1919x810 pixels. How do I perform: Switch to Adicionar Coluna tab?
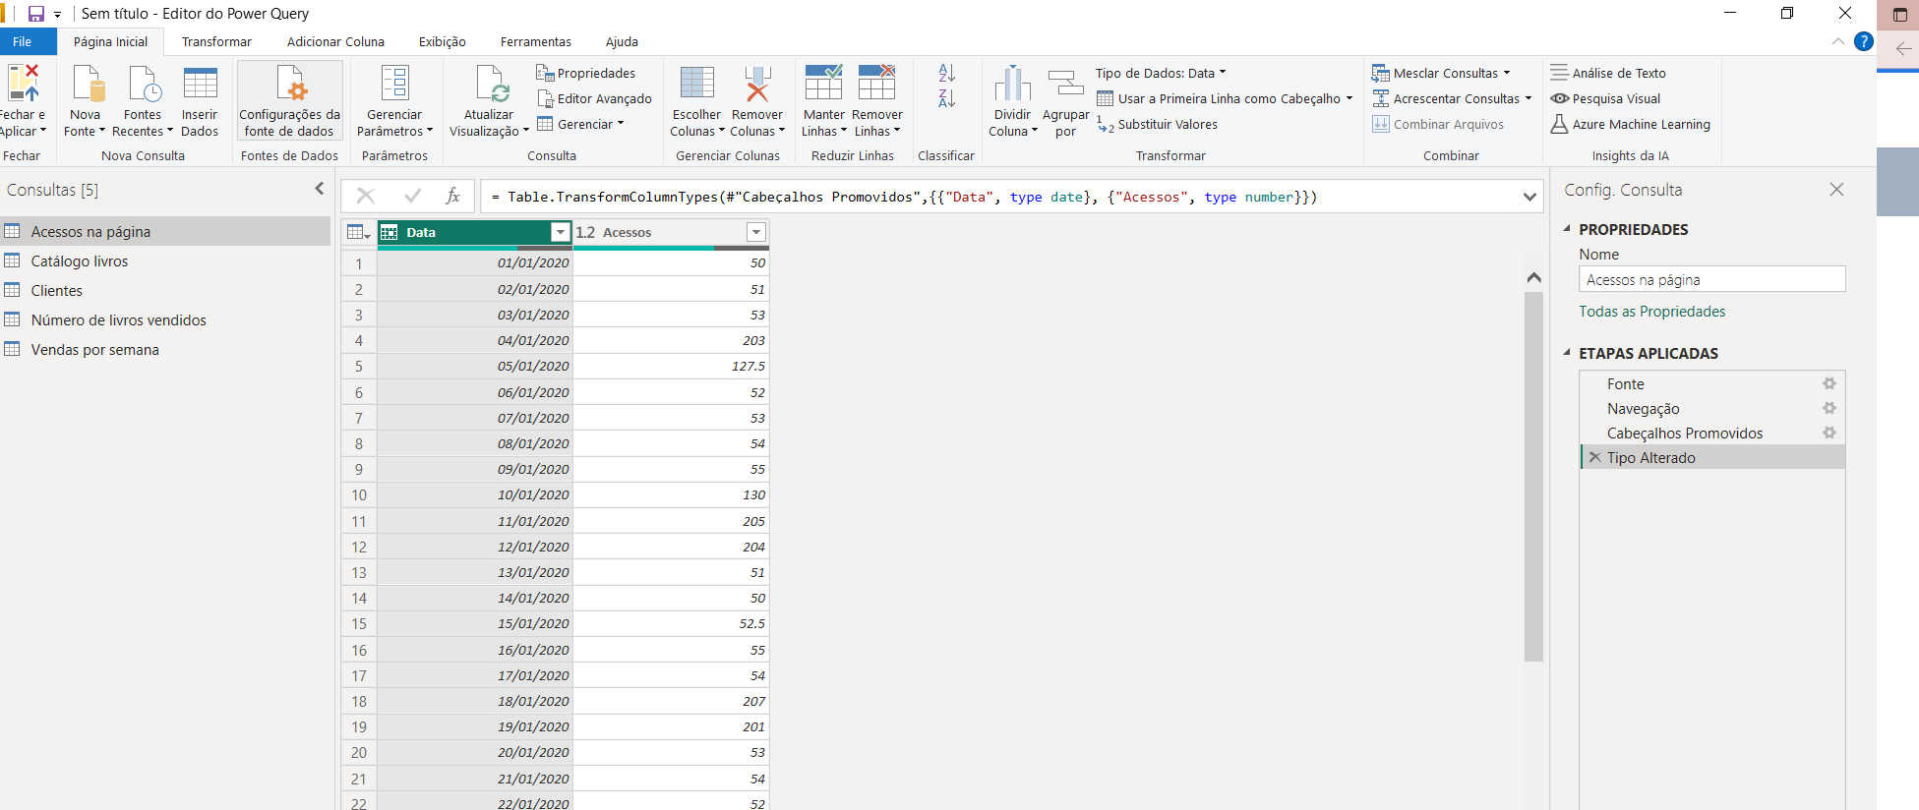[x=335, y=41]
